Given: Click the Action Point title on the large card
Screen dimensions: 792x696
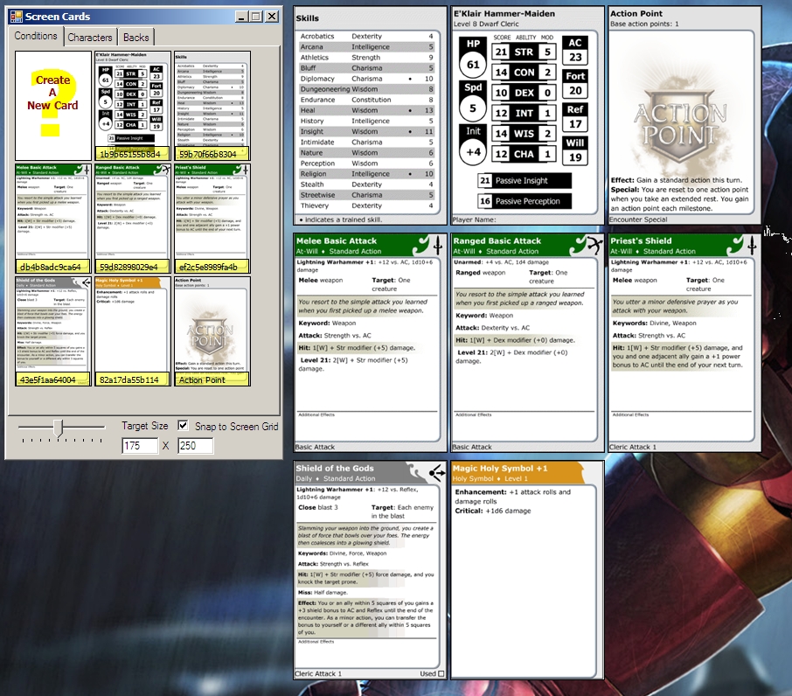Looking at the screenshot, I should [x=636, y=14].
